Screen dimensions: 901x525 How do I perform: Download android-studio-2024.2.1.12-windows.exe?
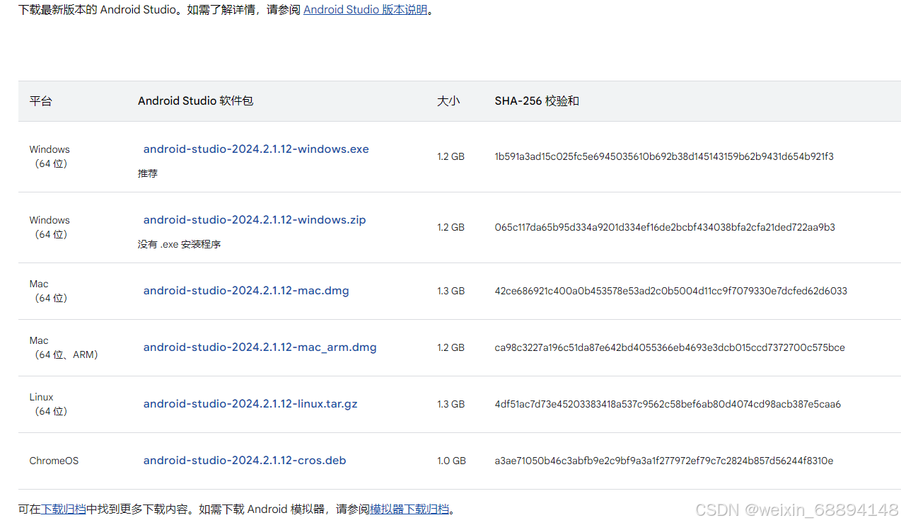pyautogui.click(x=256, y=149)
